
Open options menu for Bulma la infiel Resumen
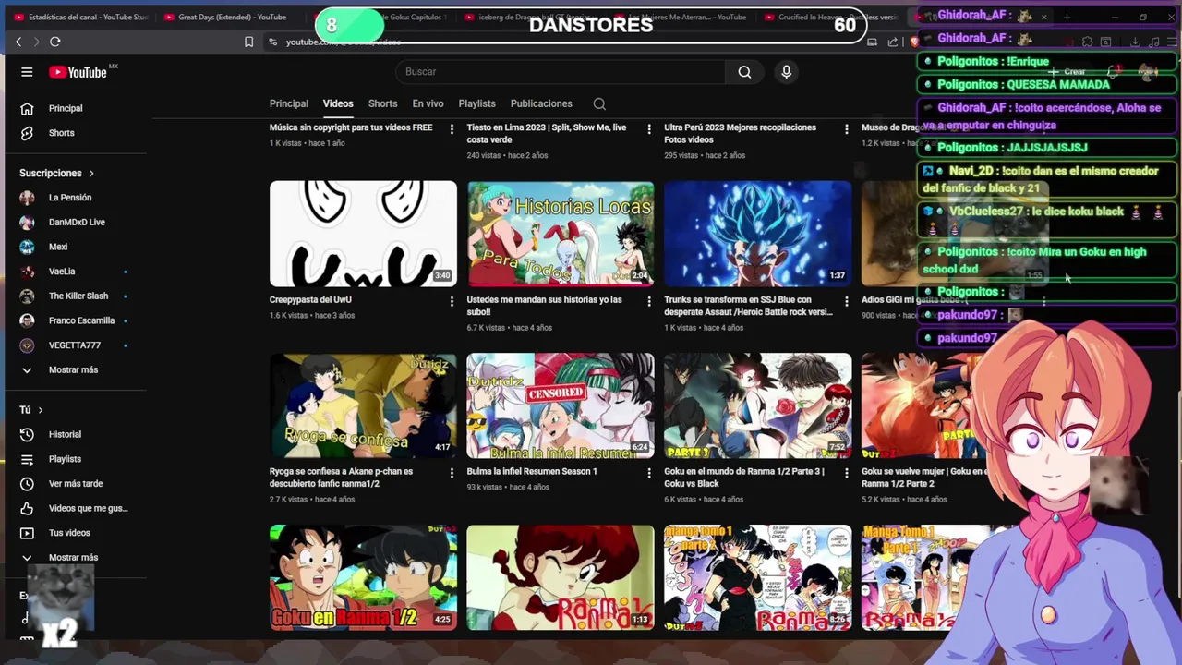pos(649,473)
